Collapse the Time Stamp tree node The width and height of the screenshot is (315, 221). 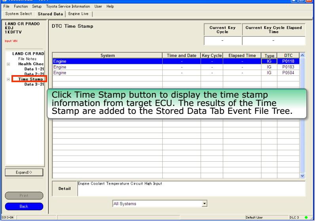(x=8, y=79)
